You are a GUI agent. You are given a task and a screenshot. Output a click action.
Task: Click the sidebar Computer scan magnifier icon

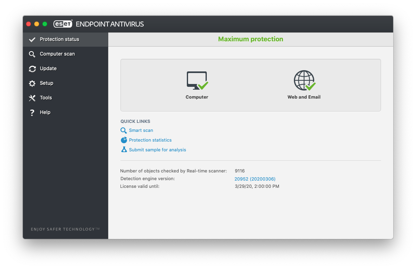coord(32,54)
